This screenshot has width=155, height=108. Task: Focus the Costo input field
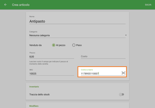(x=103, y=56)
